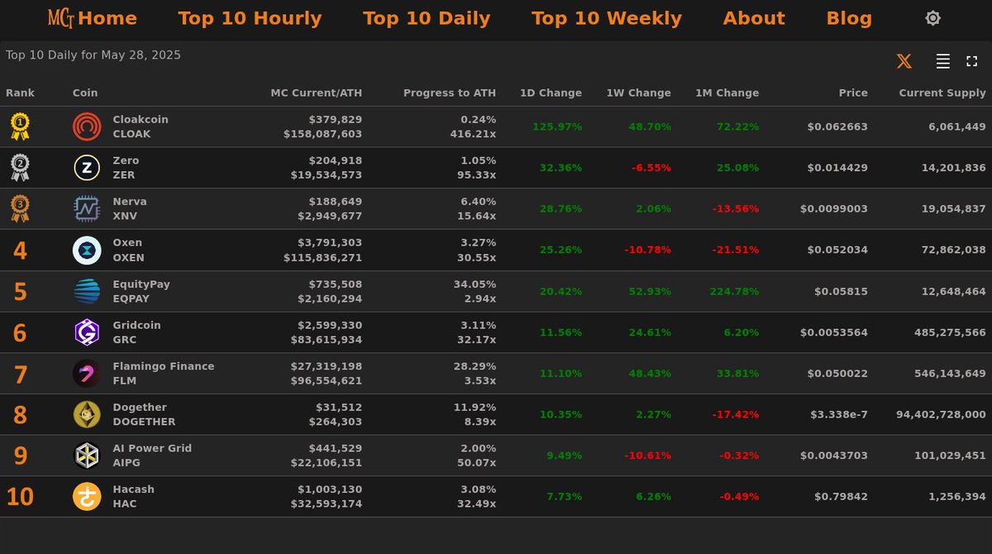
Task: Click the rank number 10
Action: pyautogui.click(x=20, y=496)
